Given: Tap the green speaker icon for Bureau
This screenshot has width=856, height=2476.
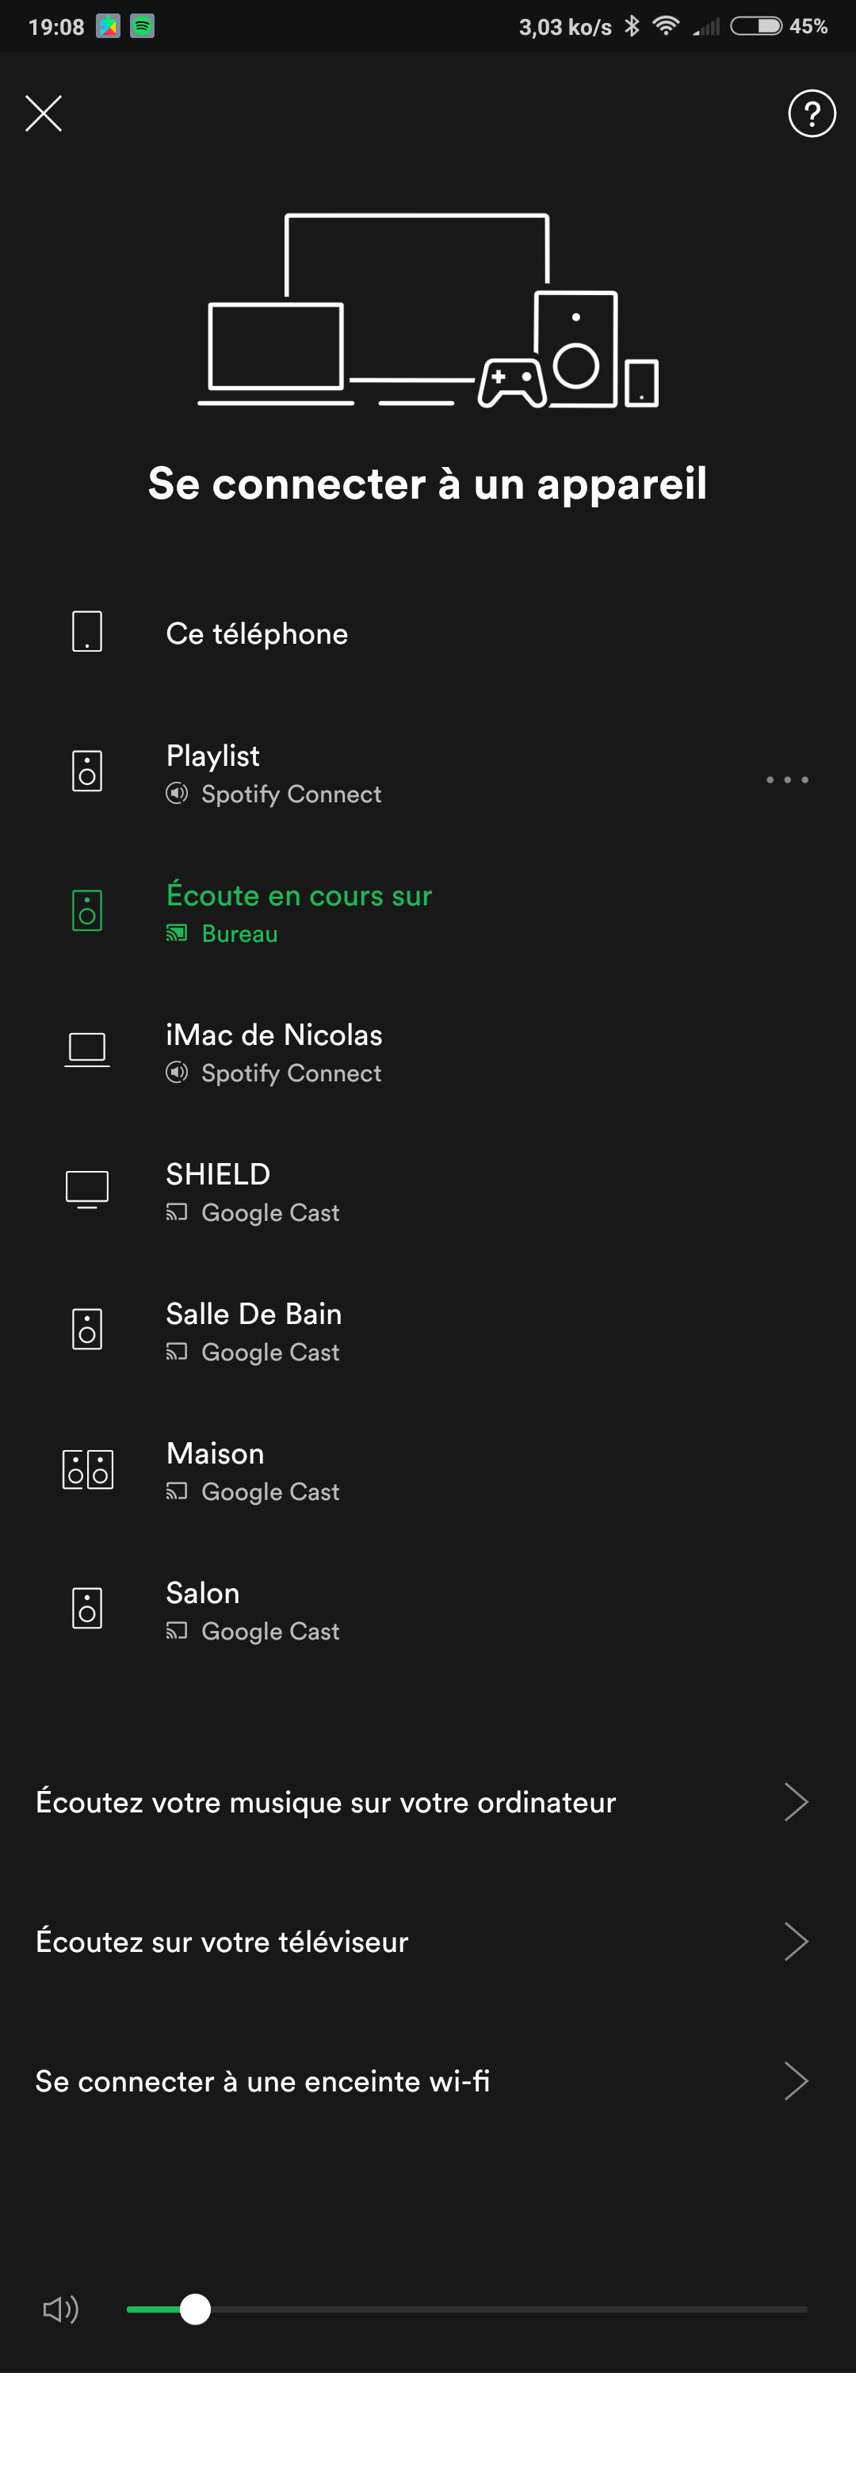Looking at the screenshot, I should tap(87, 911).
